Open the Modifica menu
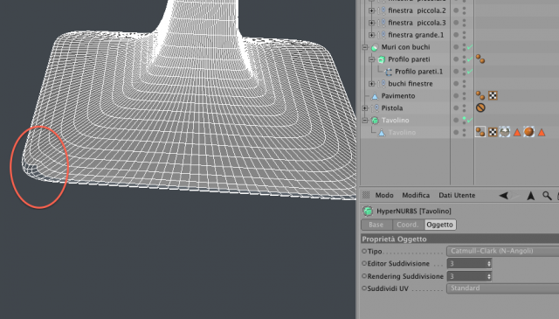This screenshot has height=319, width=559. point(416,195)
